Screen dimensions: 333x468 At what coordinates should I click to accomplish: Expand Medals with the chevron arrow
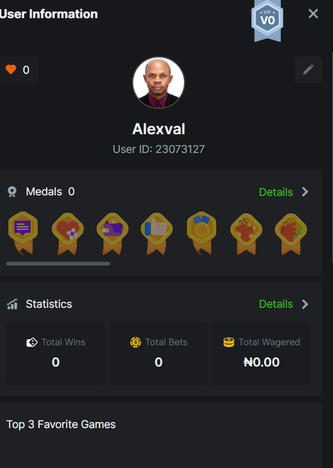pos(305,192)
